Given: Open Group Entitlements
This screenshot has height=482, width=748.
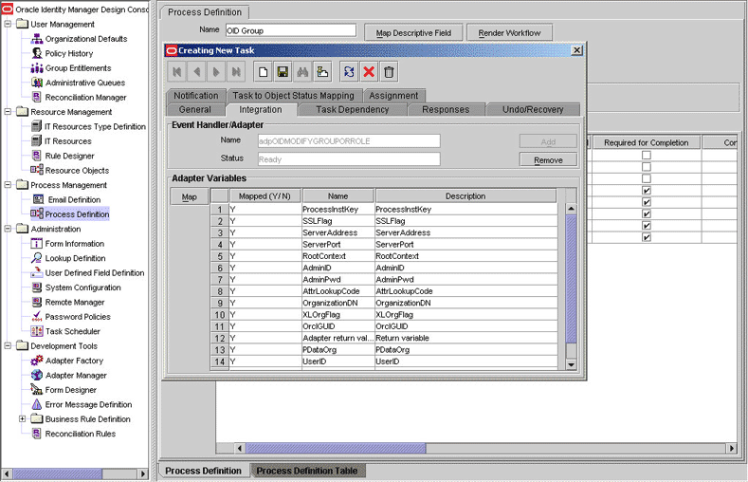Looking at the screenshot, I should click(78, 68).
